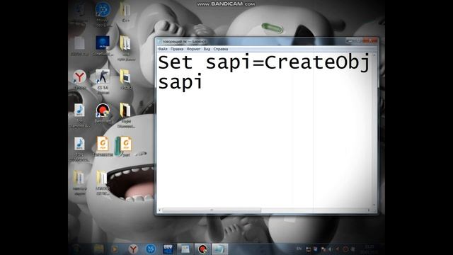
Task: Open the Формат menu in Notepad
Action: (193, 49)
